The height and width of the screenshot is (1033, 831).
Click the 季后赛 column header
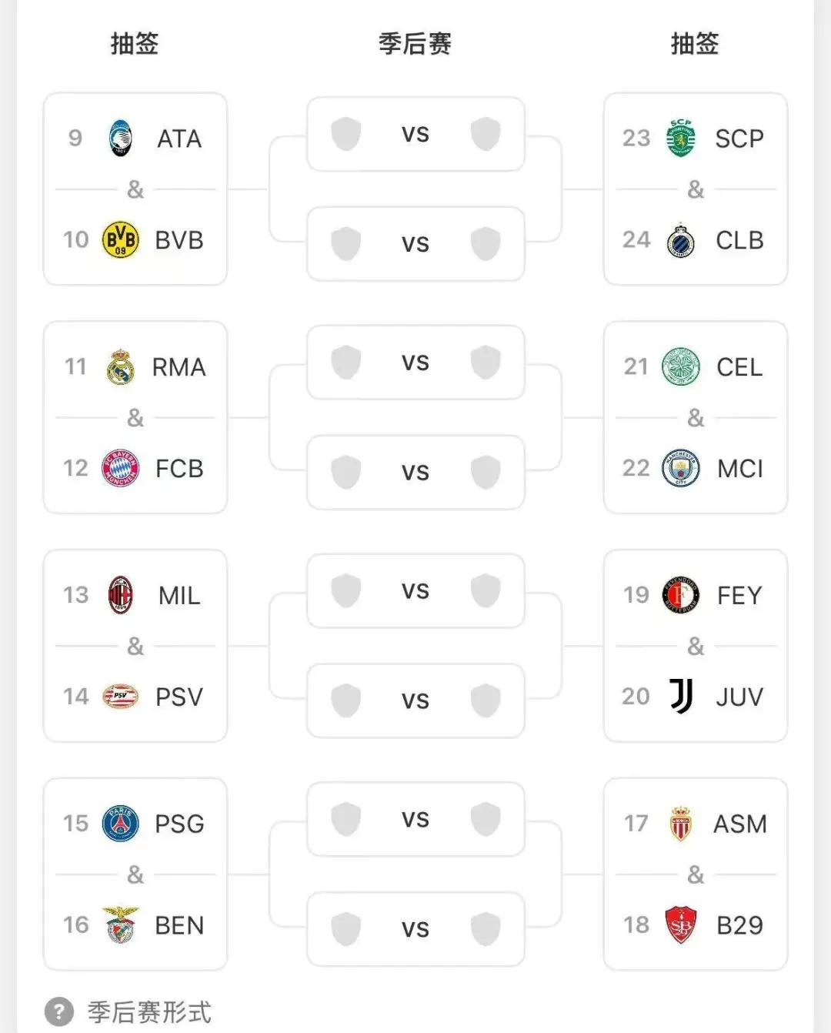pos(415,44)
